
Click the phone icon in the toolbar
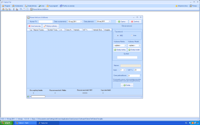pos(14,9)
